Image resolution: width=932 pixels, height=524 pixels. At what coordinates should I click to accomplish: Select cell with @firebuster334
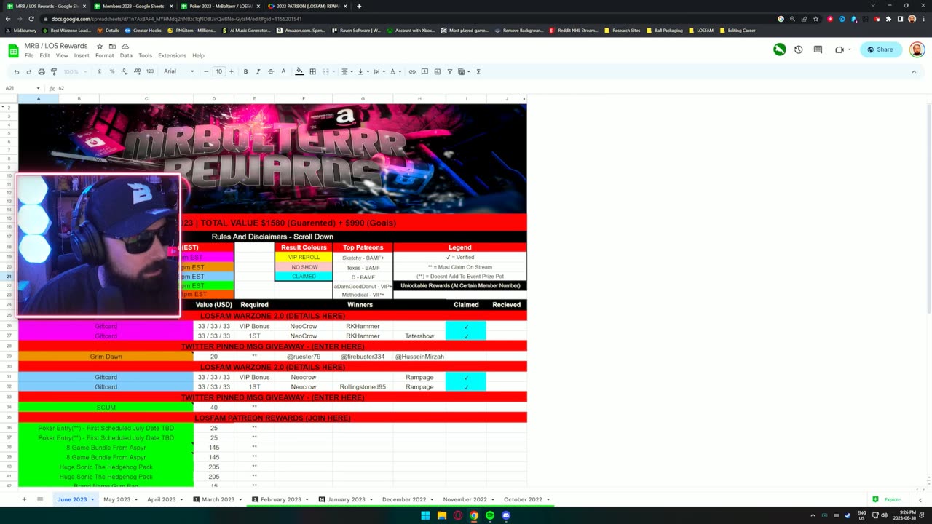tap(363, 357)
